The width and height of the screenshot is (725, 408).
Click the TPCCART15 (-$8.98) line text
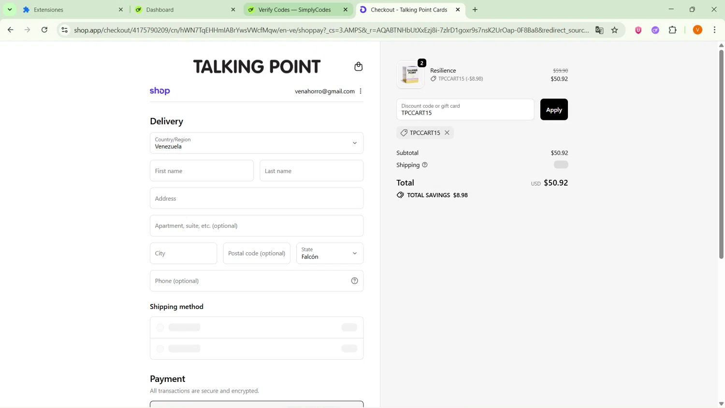coord(460,79)
